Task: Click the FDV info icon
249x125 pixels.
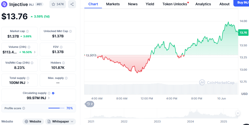Action: (61, 47)
